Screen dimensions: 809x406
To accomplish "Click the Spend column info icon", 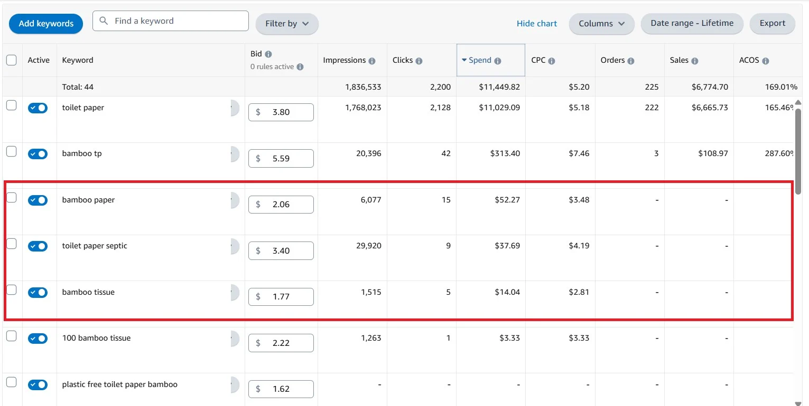I will tap(497, 61).
